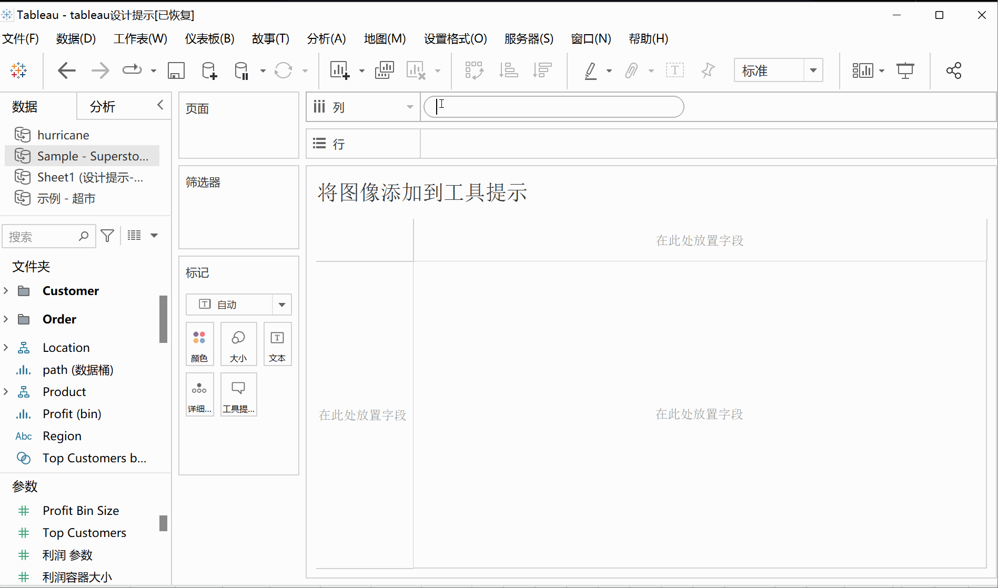
Task: Expand the Product hierarchy
Action: pyautogui.click(x=6, y=391)
